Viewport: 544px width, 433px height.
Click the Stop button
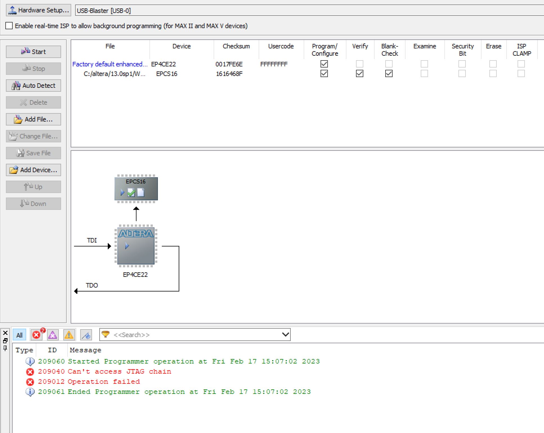point(33,69)
